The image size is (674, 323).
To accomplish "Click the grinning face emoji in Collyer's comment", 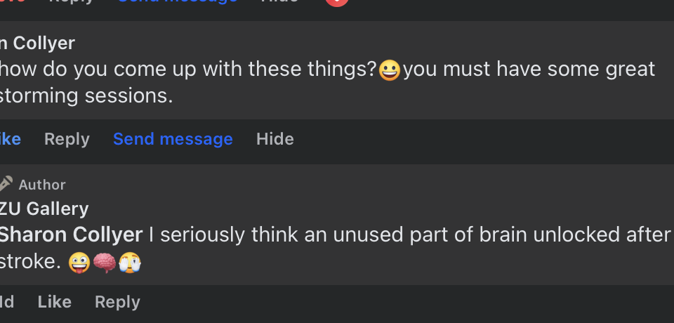I will 390,70.
